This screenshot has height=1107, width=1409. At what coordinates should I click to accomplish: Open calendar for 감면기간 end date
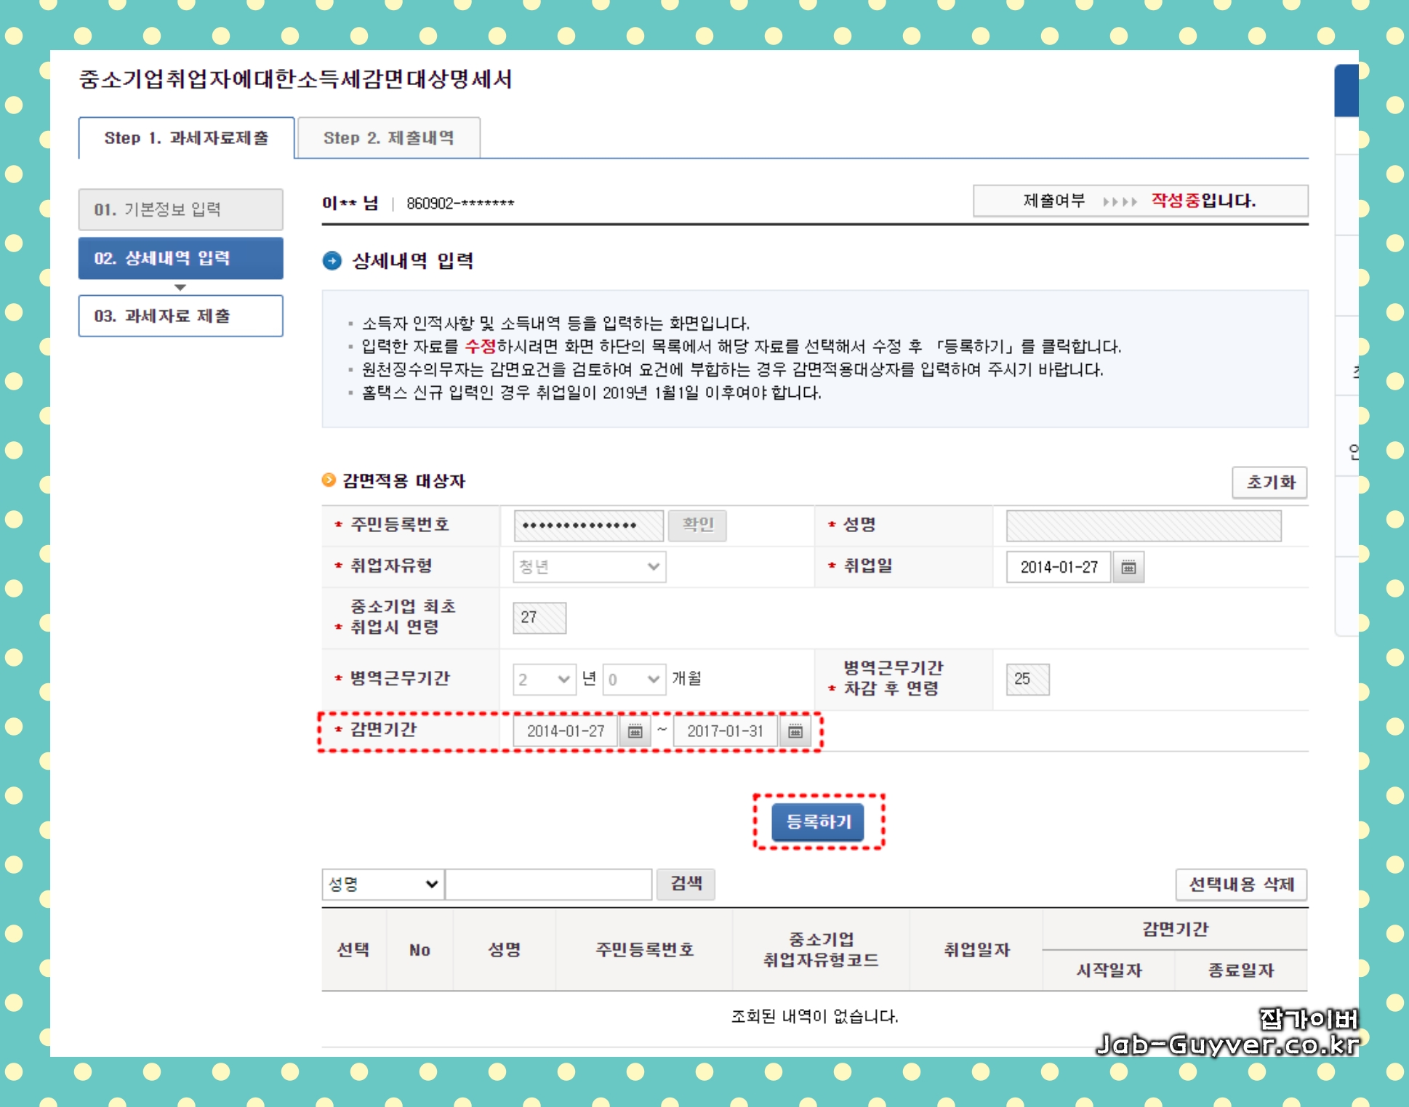[x=795, y=731]
